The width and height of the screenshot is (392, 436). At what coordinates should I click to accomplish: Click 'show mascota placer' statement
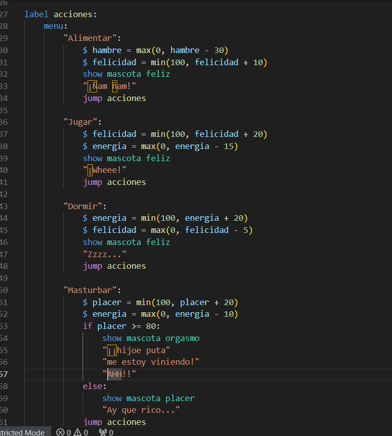tap(148, 398)
